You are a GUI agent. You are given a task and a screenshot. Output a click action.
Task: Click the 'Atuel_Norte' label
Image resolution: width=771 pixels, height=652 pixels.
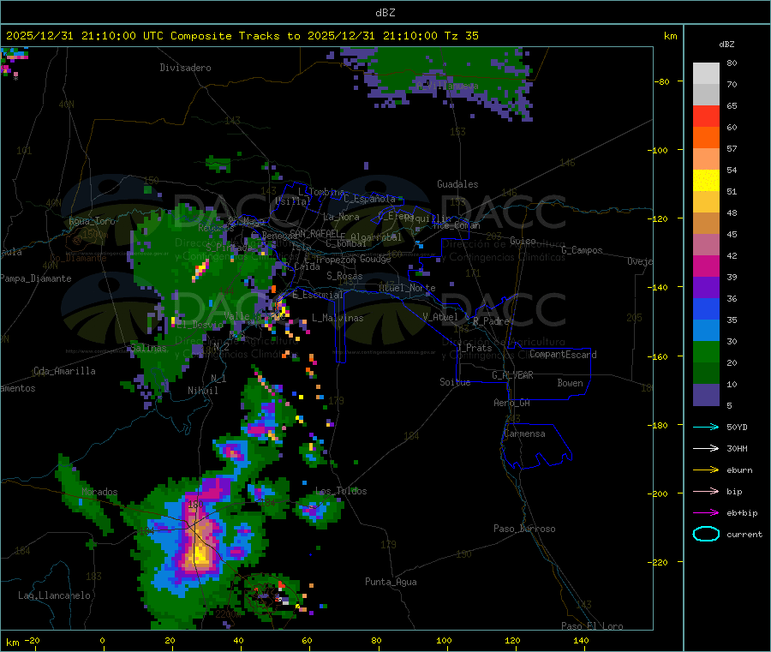[407, 288]
